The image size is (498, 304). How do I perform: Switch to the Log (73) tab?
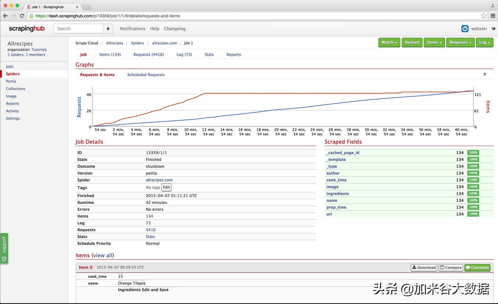(x=184, y=55)
